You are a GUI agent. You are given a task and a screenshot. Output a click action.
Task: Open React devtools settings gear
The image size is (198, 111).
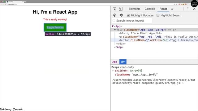[121, 15]
